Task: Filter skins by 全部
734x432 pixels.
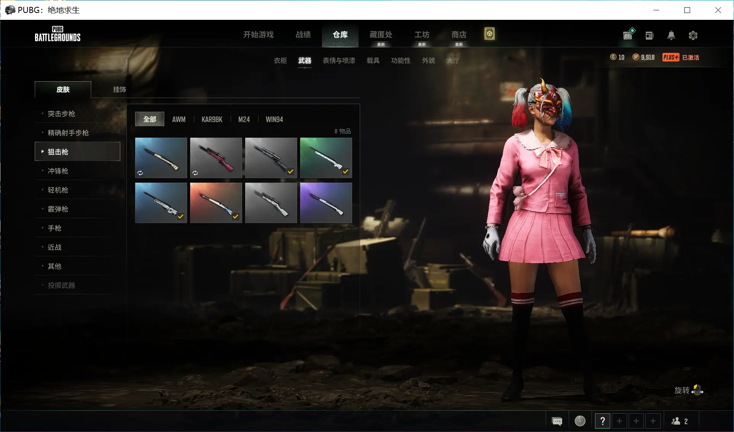Action: point(150,119)
